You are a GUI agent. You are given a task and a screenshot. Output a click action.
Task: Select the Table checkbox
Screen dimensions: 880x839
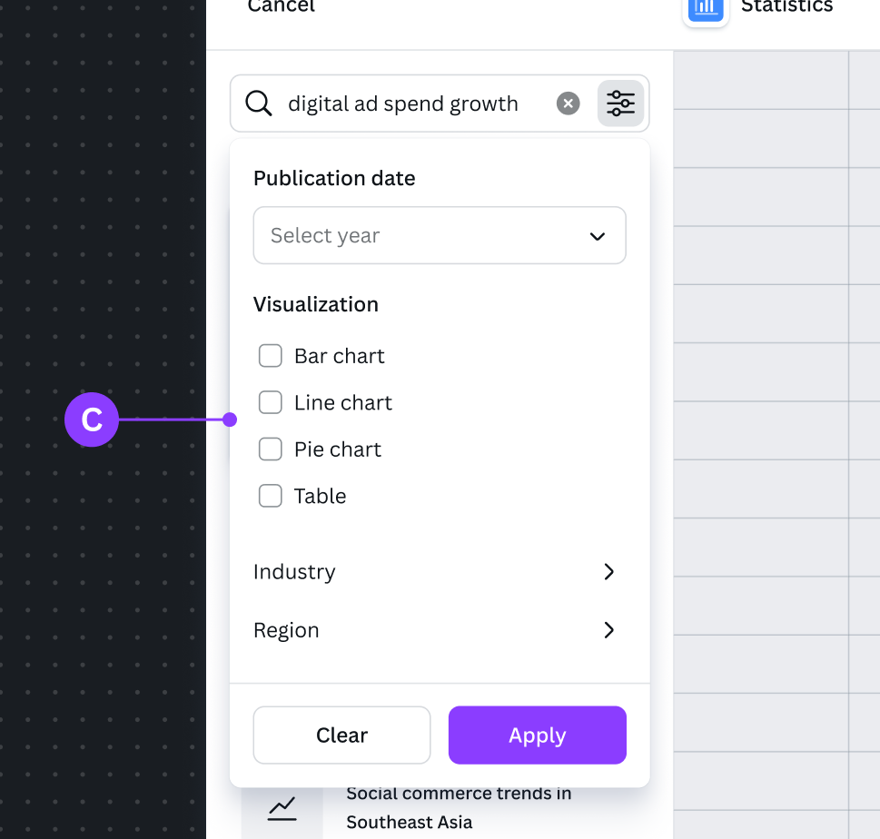pyautogui.click(x=271, y=496)
